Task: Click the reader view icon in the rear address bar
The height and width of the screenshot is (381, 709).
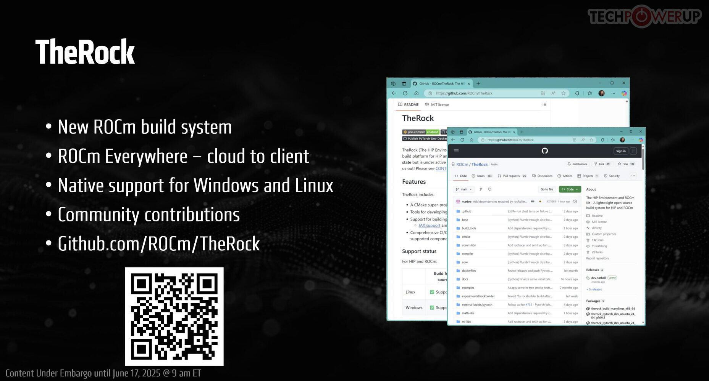Action: point(553,93)
